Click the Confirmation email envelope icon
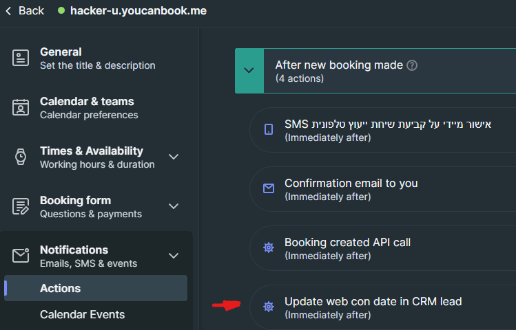The height and width of the screenshot is (330, 516). point(269,188)
